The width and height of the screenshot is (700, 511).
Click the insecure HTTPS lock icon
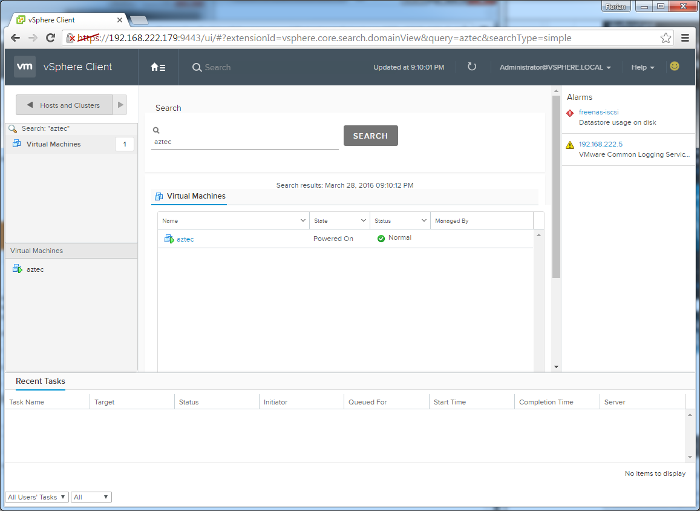(x=71, y=38)
